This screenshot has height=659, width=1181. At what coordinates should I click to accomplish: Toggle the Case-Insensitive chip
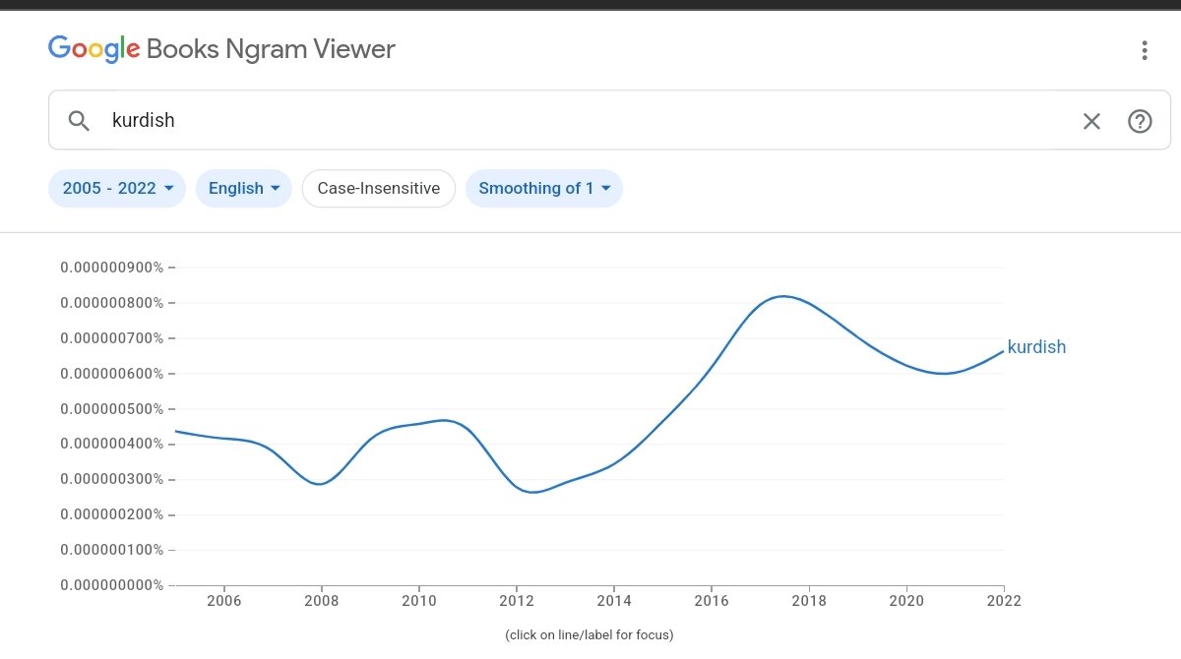coord(378,189)
